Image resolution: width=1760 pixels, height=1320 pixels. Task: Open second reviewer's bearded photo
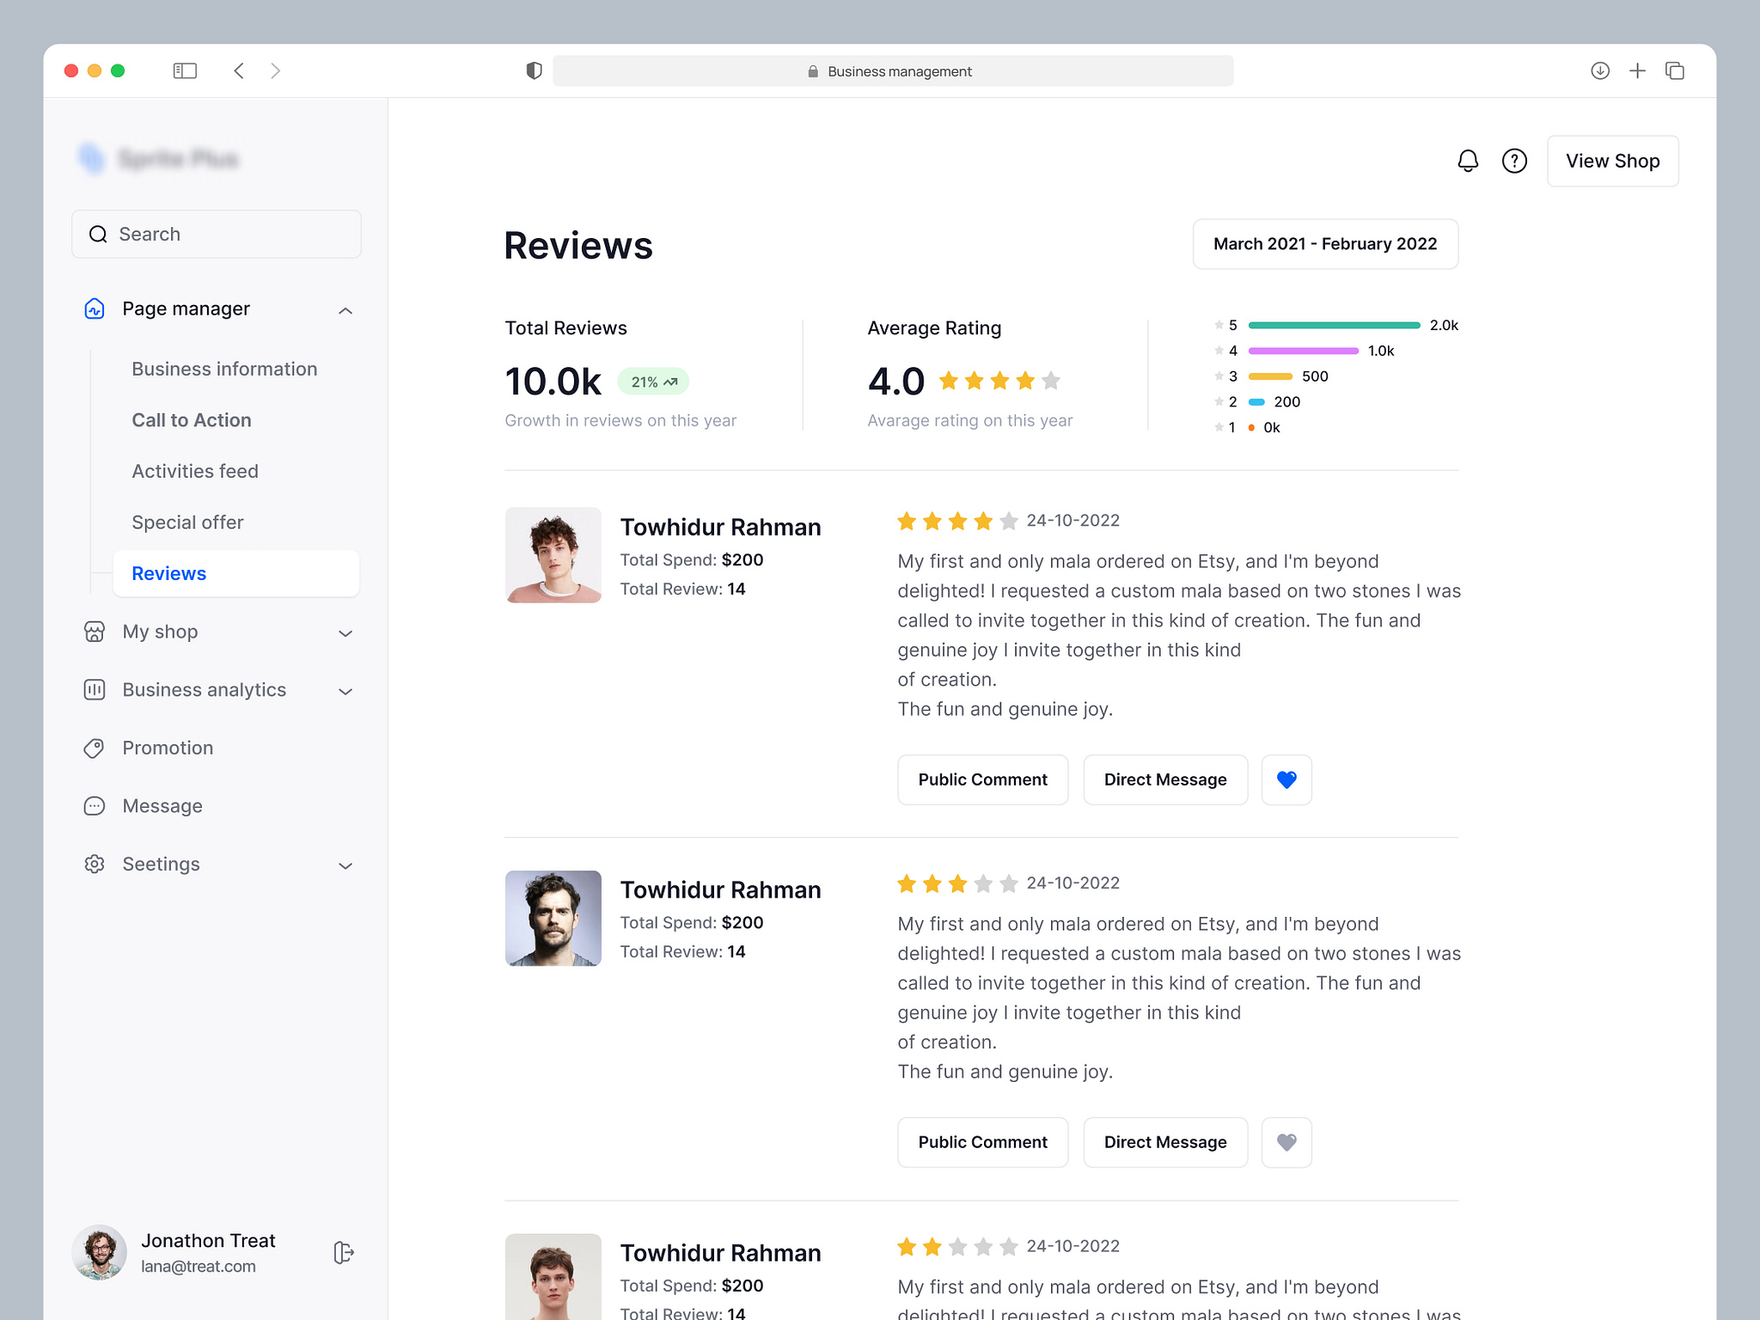tap(553, 918)
